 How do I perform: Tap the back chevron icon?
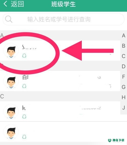5,4
